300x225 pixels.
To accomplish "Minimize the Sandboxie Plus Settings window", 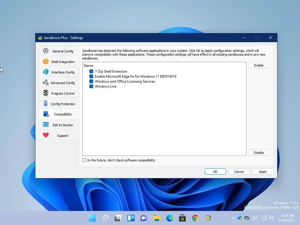I will (x=244, y=37).
